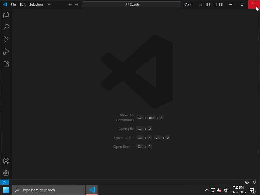Click the Open Folder label
Screen dimensions: 260x195
124,138
